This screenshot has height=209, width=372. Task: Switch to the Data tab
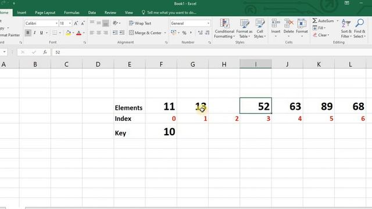(x=92, y=13)
